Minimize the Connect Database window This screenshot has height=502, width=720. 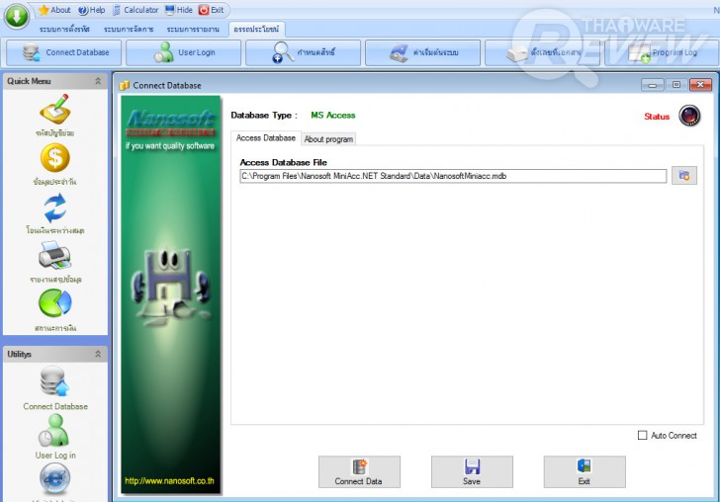(x=653, y=85)
